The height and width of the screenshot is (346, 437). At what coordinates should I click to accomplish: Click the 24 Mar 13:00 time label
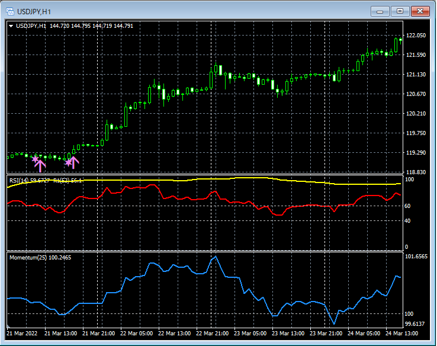point(403,334)
